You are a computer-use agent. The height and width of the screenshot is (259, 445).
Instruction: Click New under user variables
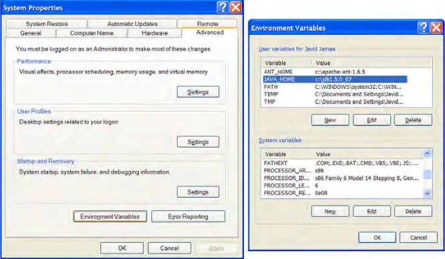pyautogui.click(x=330, y=120)
